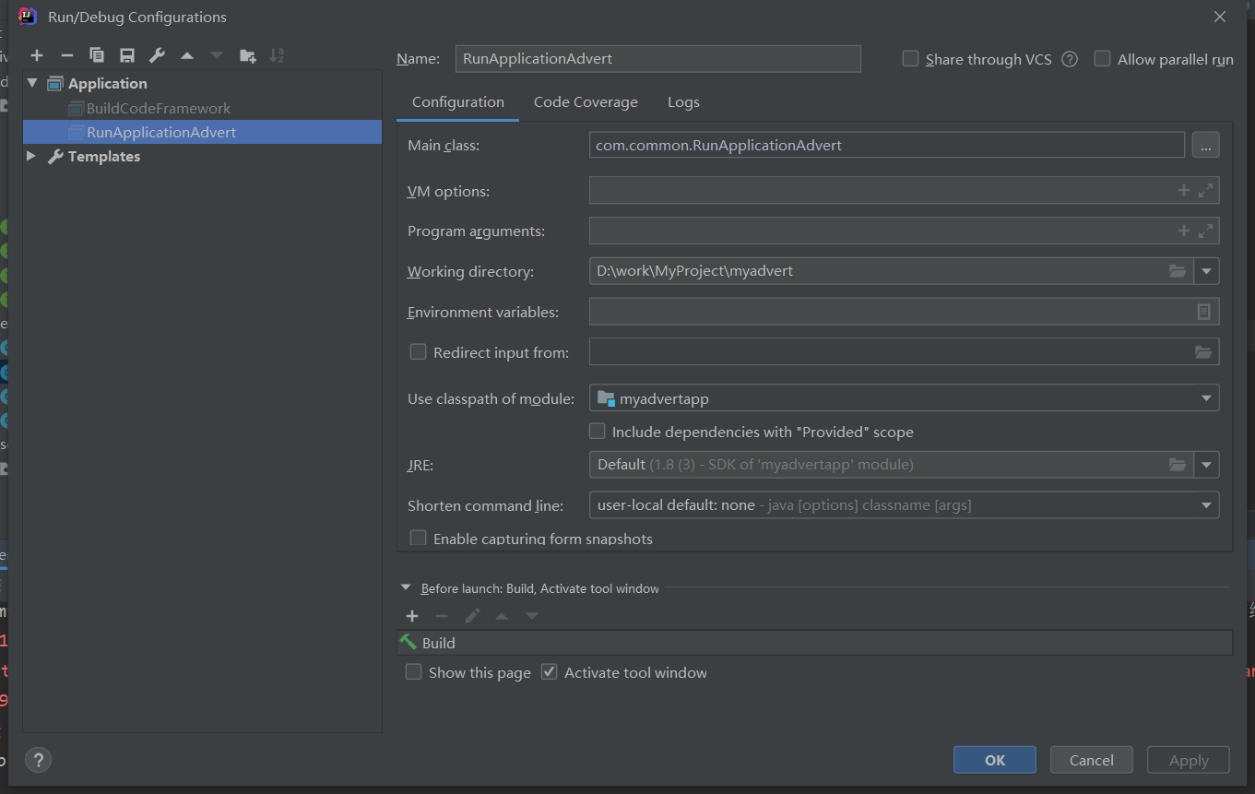
Task: Click the OK button
Action: coord(995,760)
